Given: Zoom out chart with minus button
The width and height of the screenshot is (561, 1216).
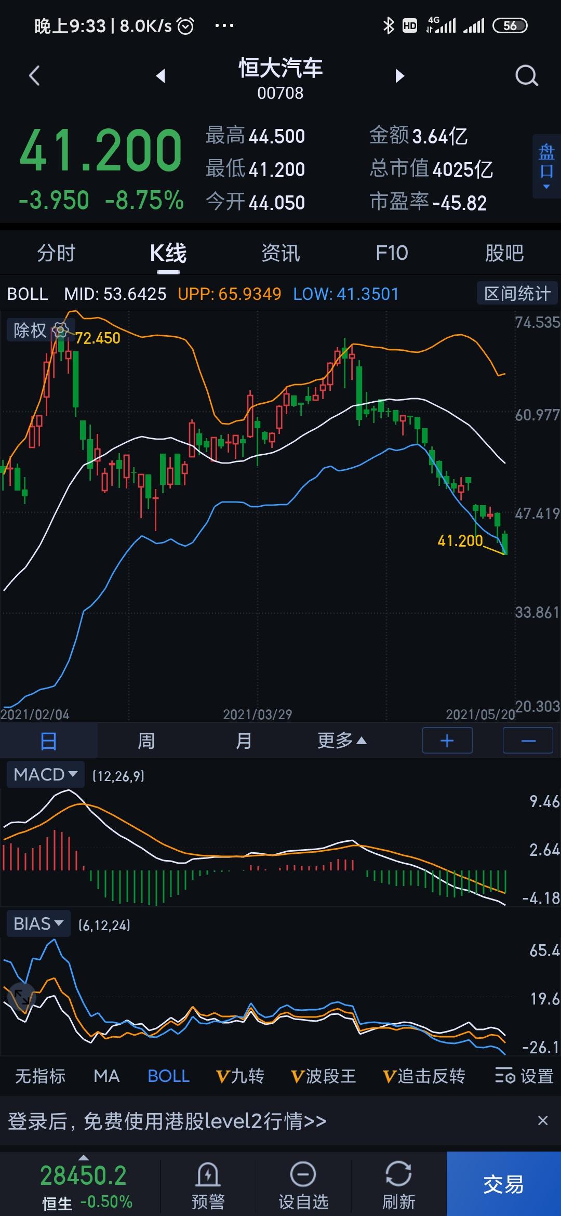Looking at the screenshot, I should coord(528,741).
